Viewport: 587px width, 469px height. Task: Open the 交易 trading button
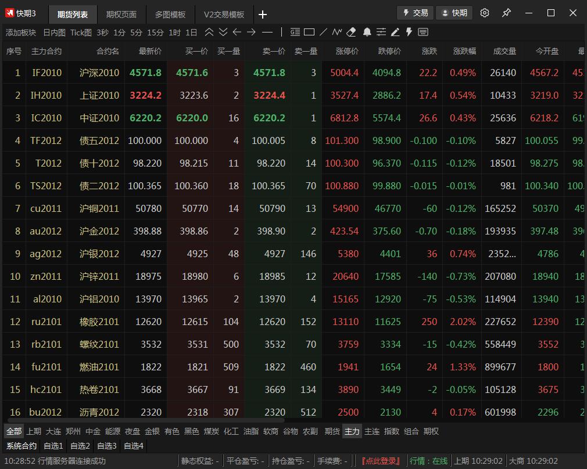click(415, 13)
